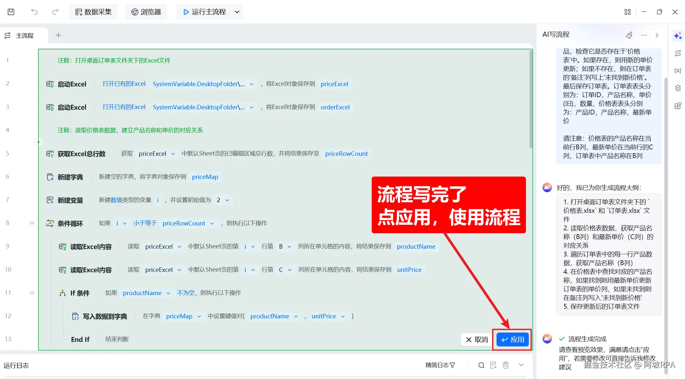The width and height of the screenshot is (685, 379).
Task: Open the layers icon in right sidebar
Action: [678, 88]
